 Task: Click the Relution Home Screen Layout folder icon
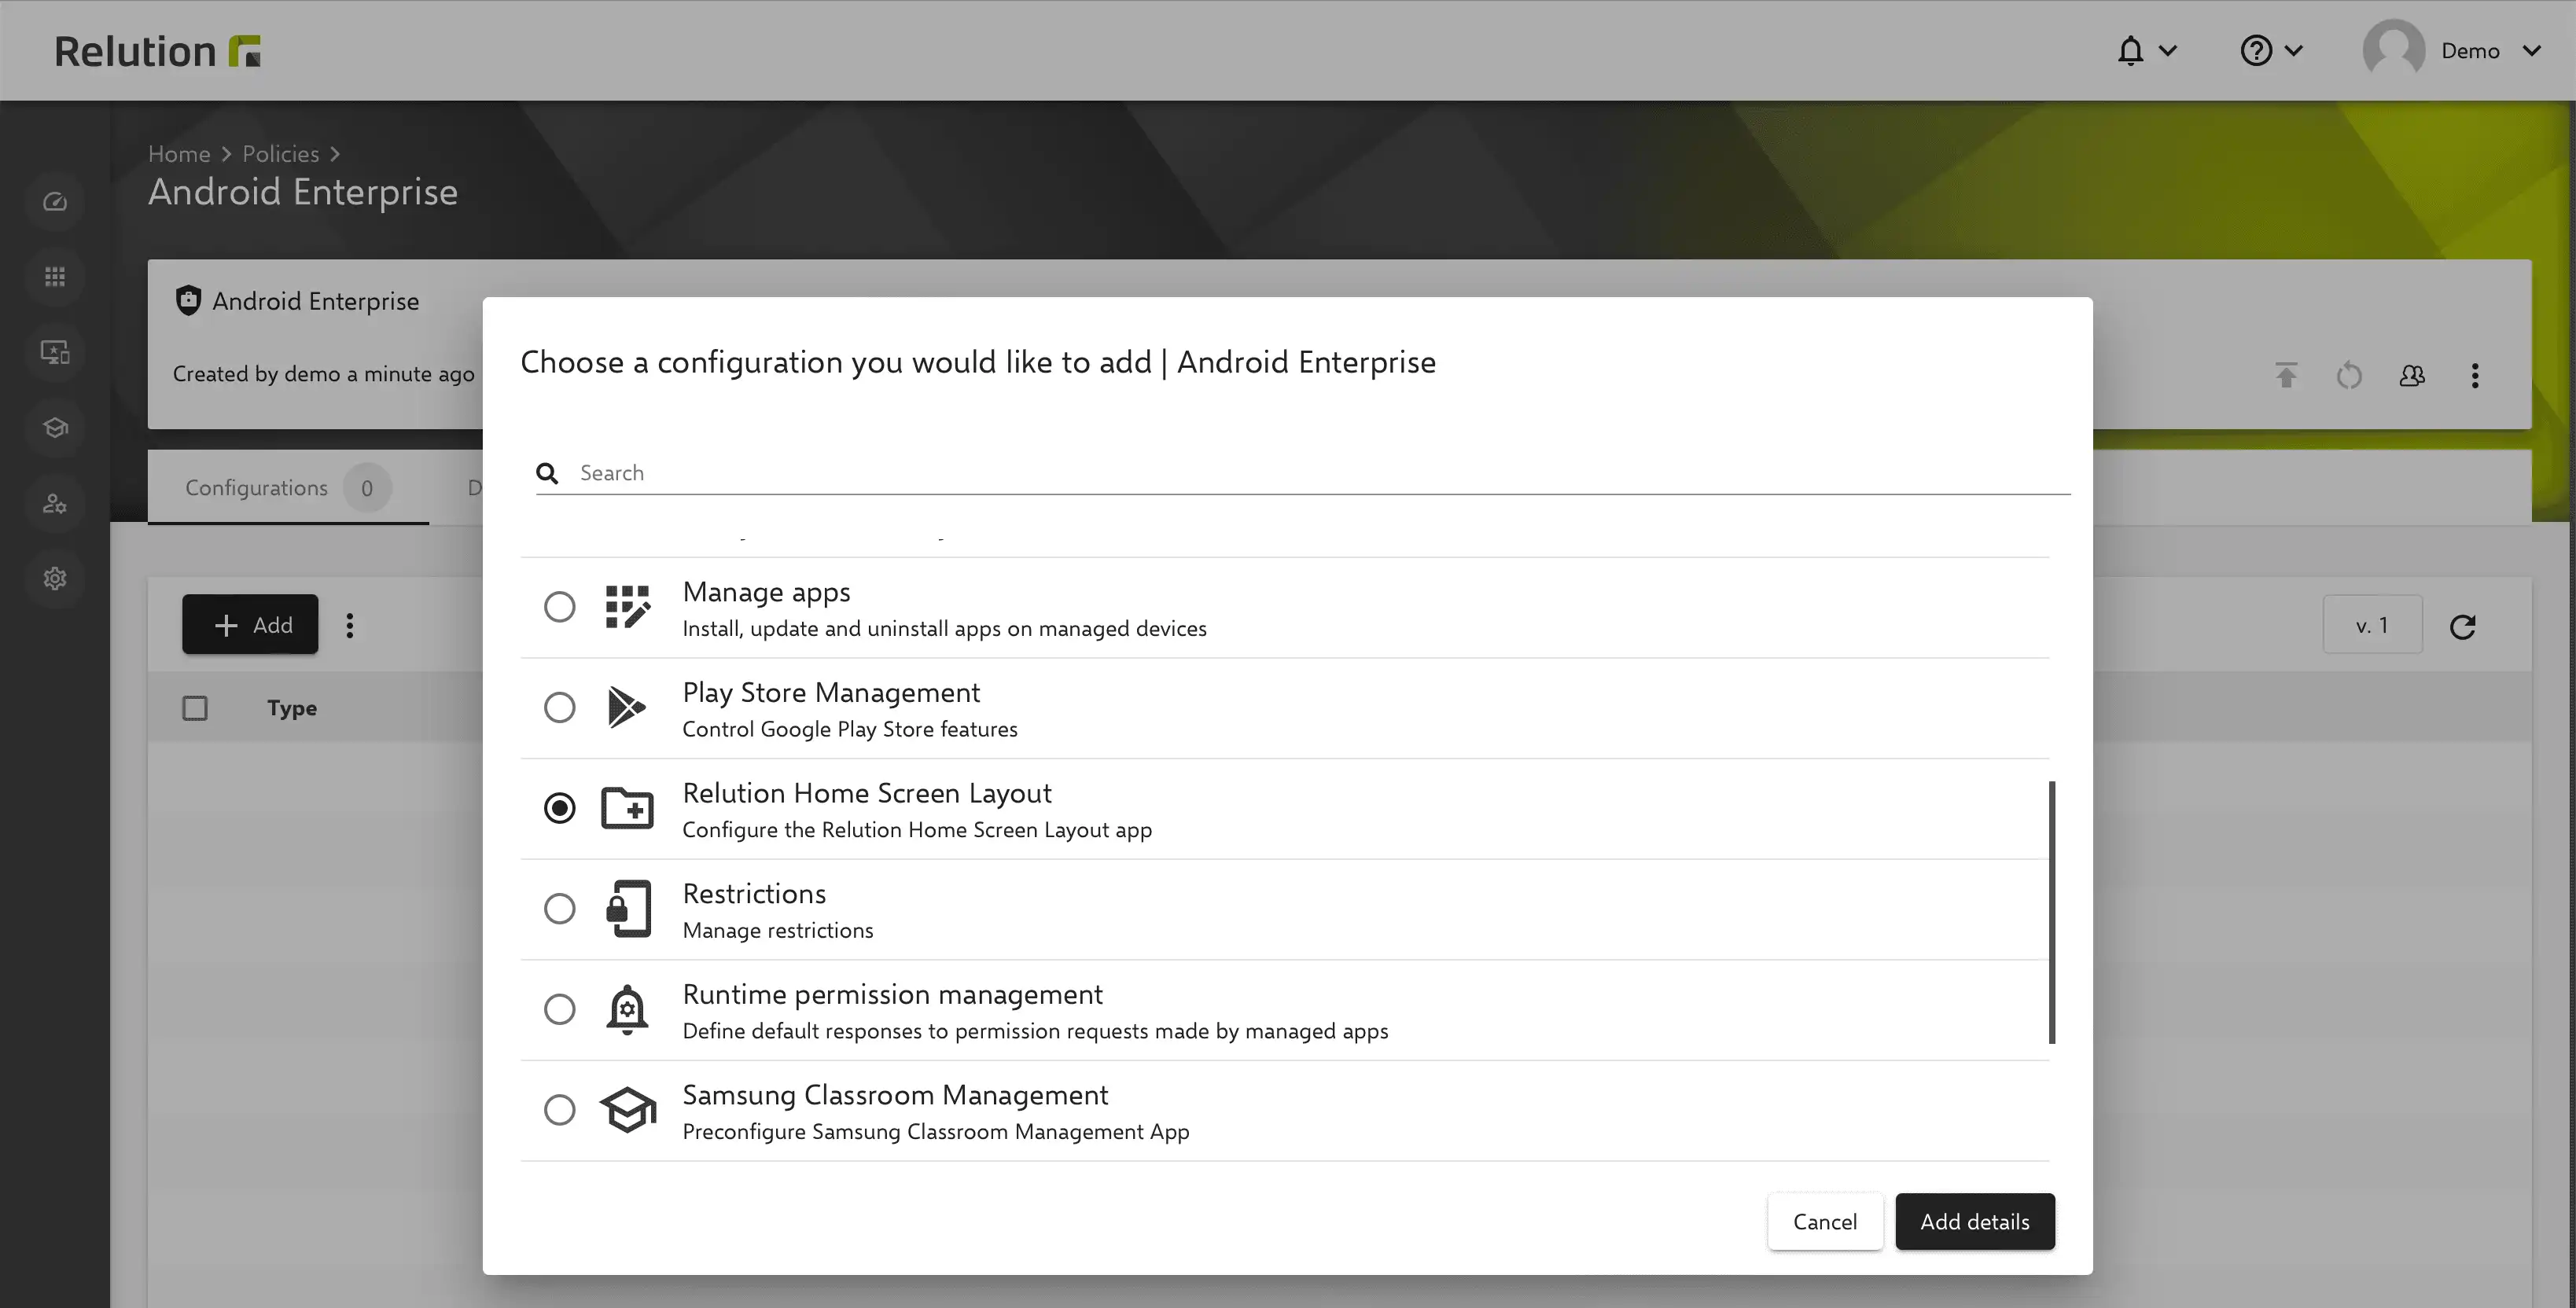[x=627, y=808]
